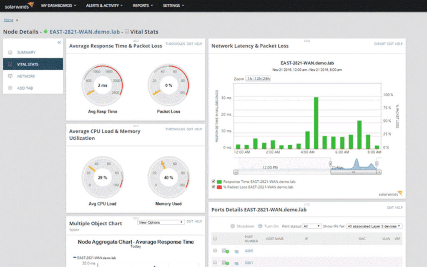Click the Avg Resp Time gauge

pyautogui.click(x=103, y=85)
